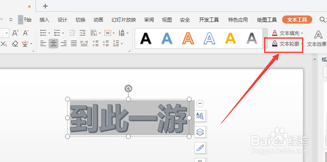327x162 pixels.
Task: Select the 文本工具 tab
Action: point(297,20)
